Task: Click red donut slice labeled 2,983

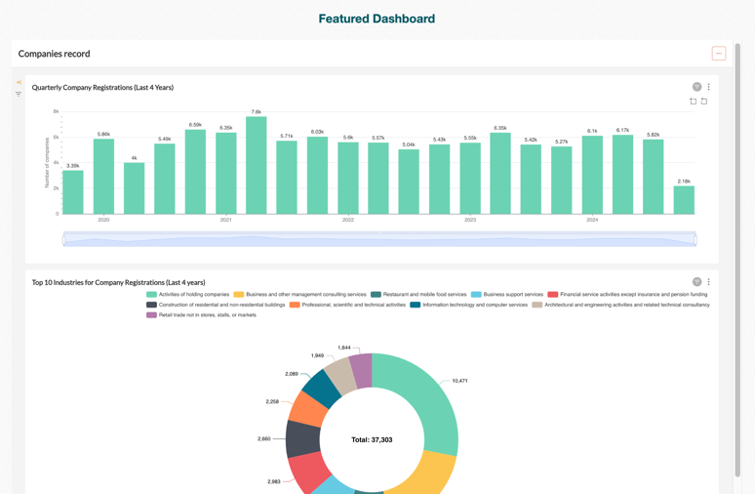Action: pyautogui.click(x=309, y=473)
